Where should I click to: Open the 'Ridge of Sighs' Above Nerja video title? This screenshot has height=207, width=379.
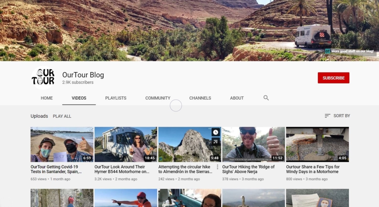[248, 169]
